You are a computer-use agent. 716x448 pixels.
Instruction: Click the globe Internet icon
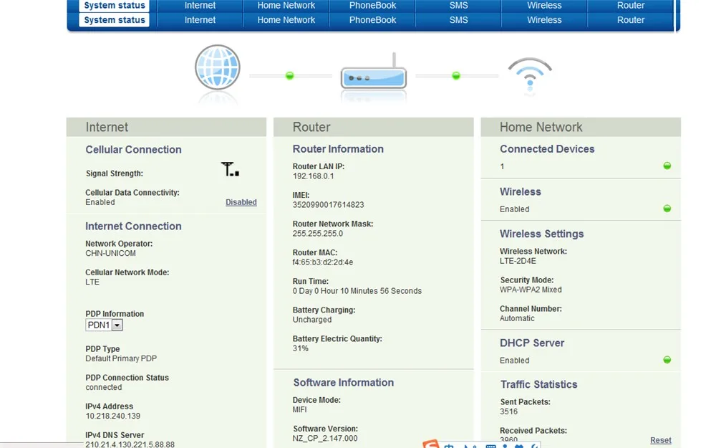(x=218, y=67)
